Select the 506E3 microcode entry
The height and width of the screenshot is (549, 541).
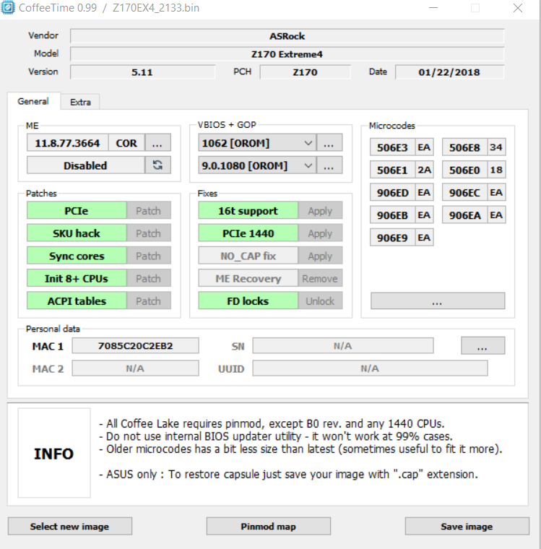coord(402,147)
